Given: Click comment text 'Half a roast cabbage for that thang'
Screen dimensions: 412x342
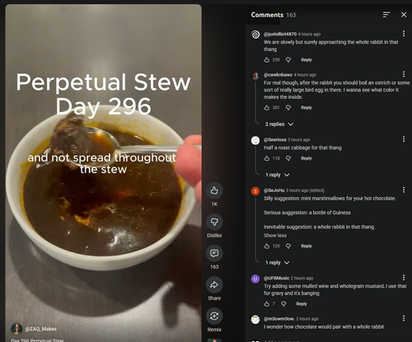Looking at the screenshot, I should [302, 148].
